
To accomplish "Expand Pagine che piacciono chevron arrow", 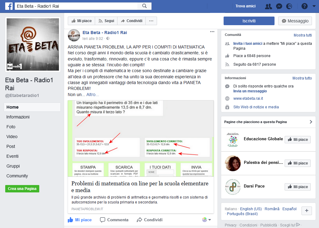I will 311,122.
